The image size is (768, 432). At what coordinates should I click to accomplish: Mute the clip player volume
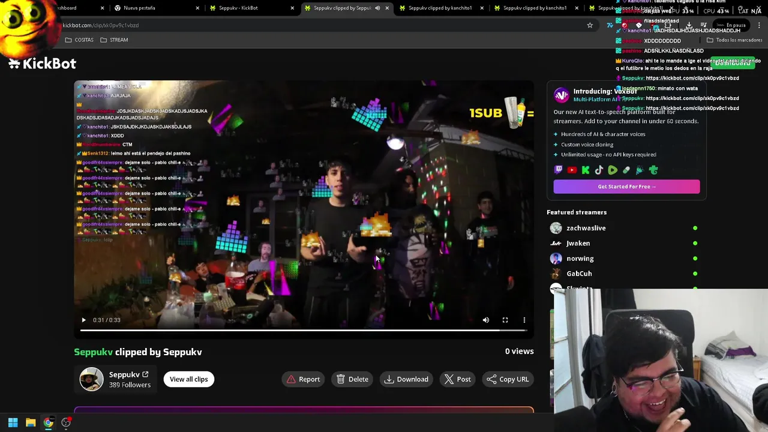(486, 320)
